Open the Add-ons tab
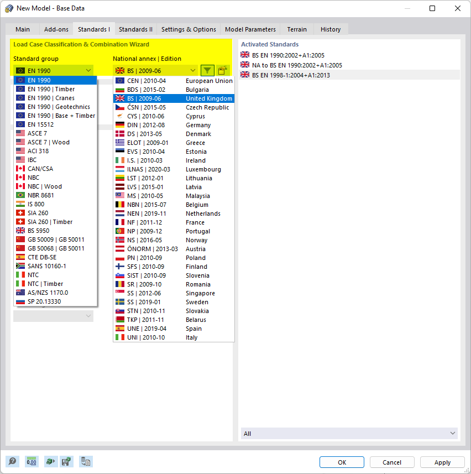Screen dimensions: 471x474 point(56,29)
